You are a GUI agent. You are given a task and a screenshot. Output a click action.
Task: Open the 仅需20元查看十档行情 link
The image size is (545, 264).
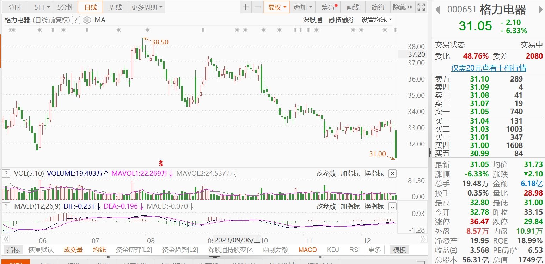coord(489,68)
